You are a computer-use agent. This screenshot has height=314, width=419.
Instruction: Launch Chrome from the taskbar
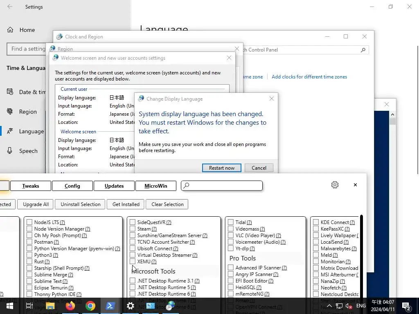click(x=90, y=306)
